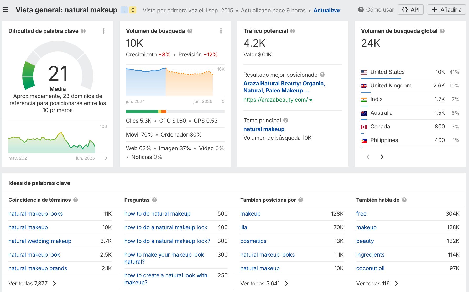This screenshot has height=292, width=469.
Task: Click Actualizar to refresh the keyword data
Action: pyautogui.click(x=327, y=10)
